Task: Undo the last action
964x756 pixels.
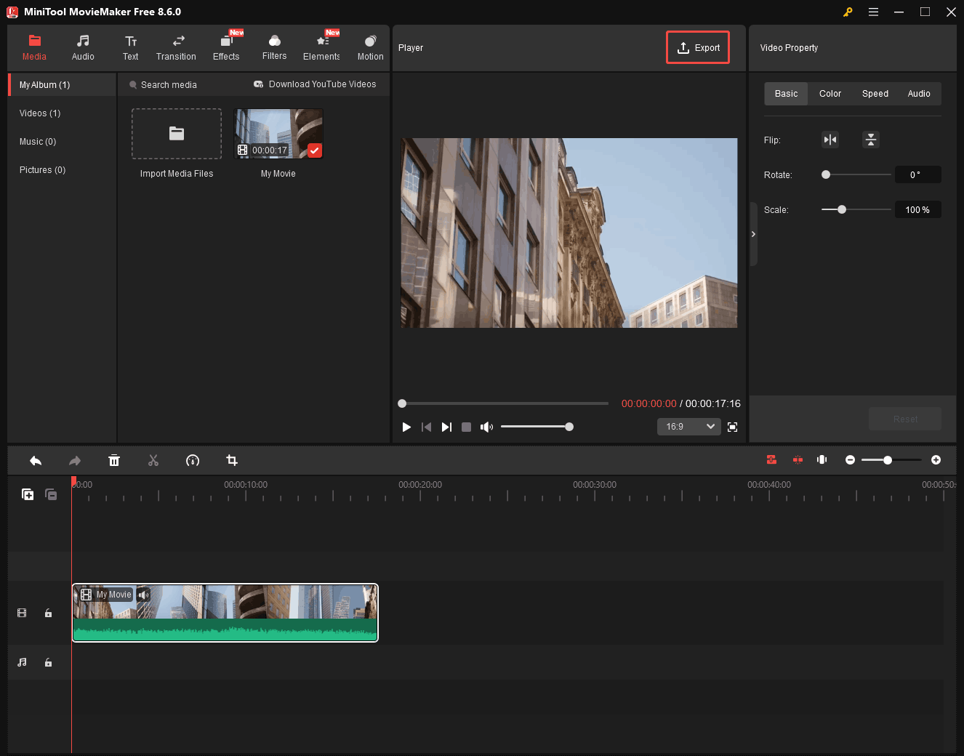Action: coord(36,461)
